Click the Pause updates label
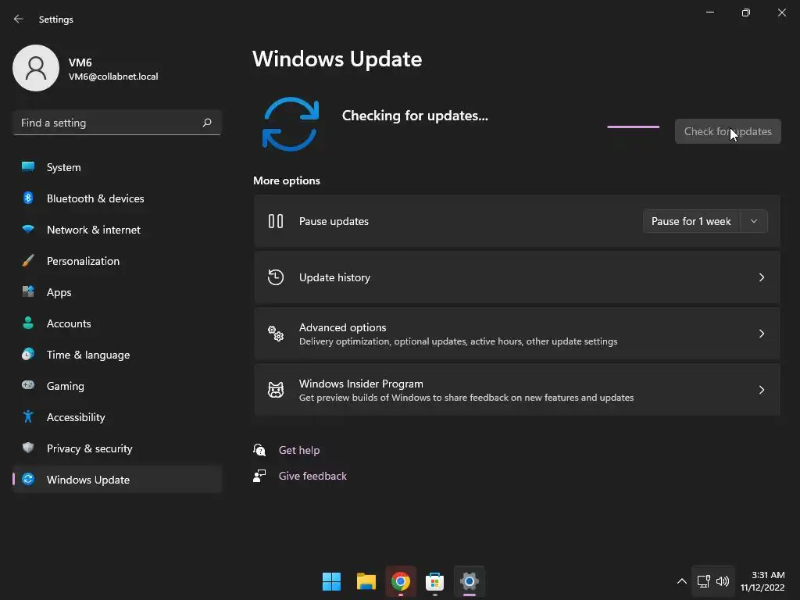Image resolution: width=800 pixels, height=600 pixels. click(334, 221)
